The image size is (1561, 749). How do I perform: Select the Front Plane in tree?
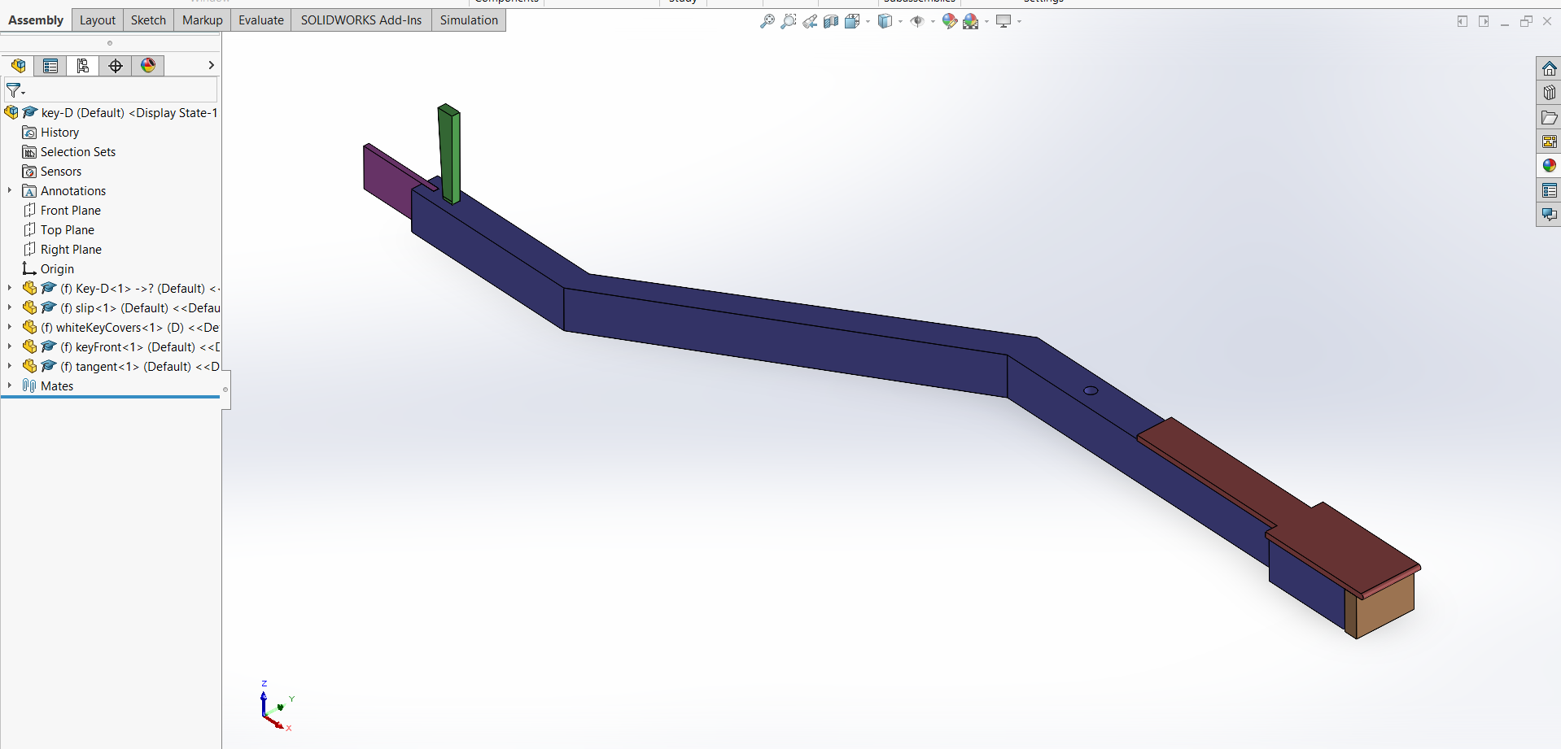(x=71, y=211)
